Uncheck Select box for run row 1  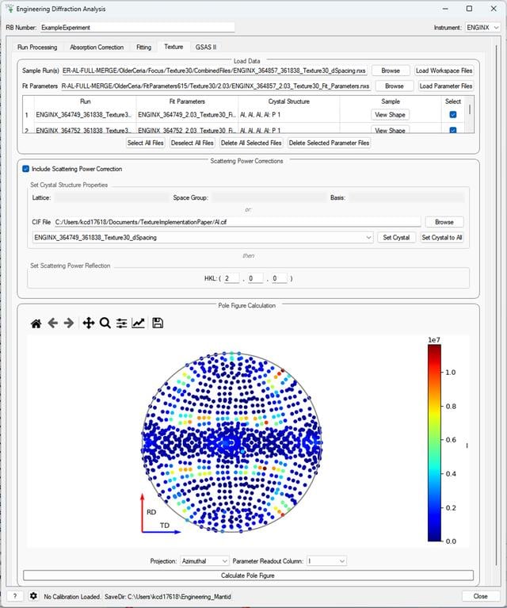click(x=452, y=115)
